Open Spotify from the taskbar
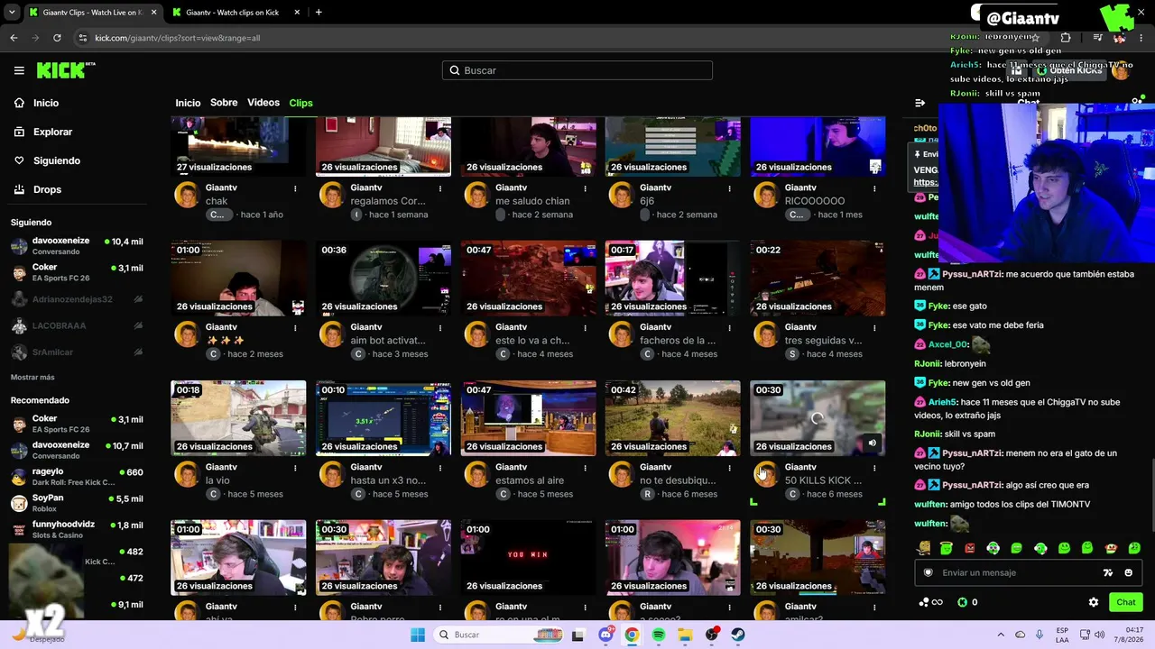 click(x=659, y=635)
